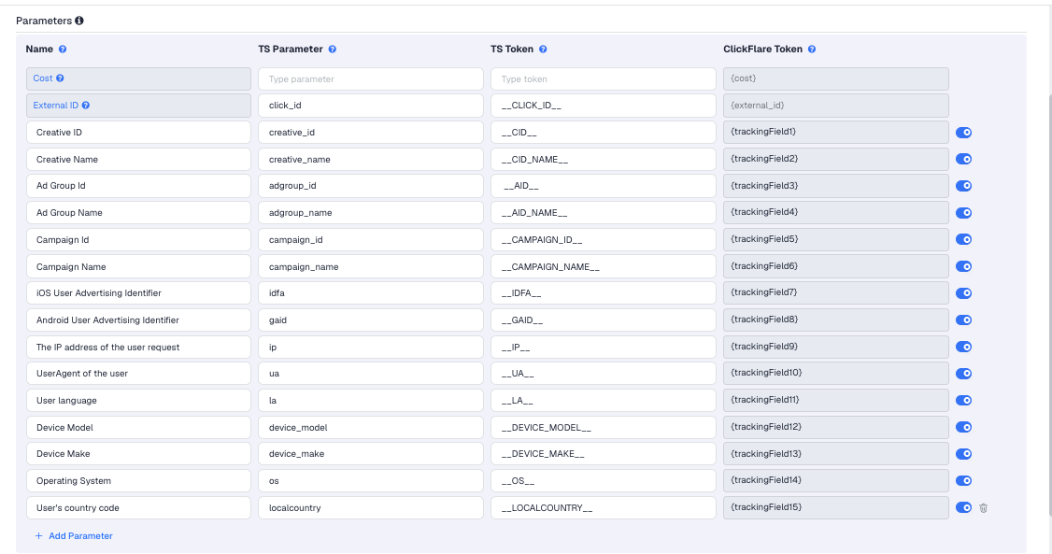
Task: Click plus icon of Add Parameter
Action: (x=39, y=536)
